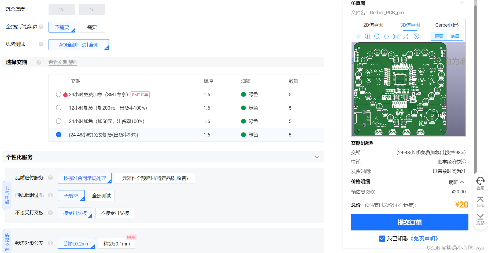The image size is (488, 253).
Task: Open help for 线路测试
Action: click(x=41, y=44)
